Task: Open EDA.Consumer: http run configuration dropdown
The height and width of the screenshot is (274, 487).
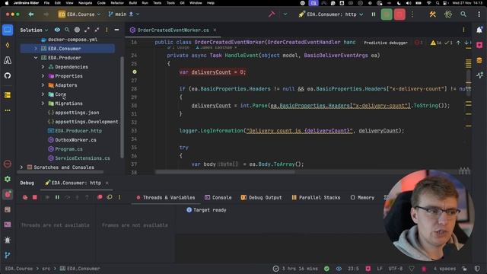Action: pos(331,14)
